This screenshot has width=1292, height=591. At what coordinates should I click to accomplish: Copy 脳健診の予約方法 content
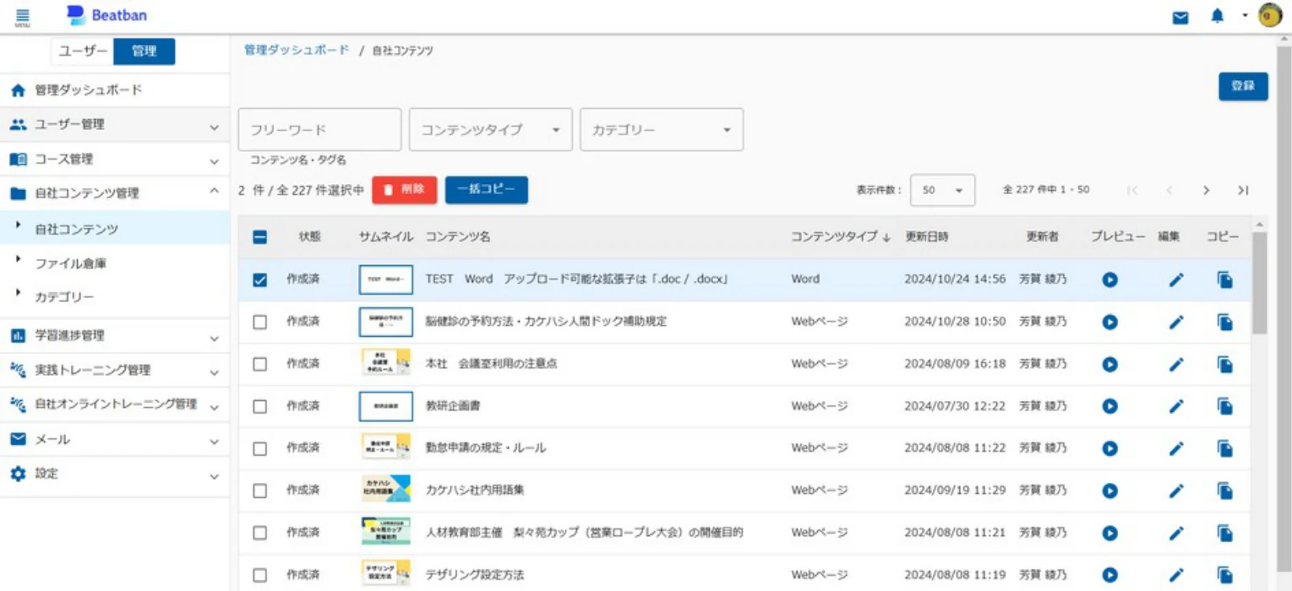tap(1225, 322)
